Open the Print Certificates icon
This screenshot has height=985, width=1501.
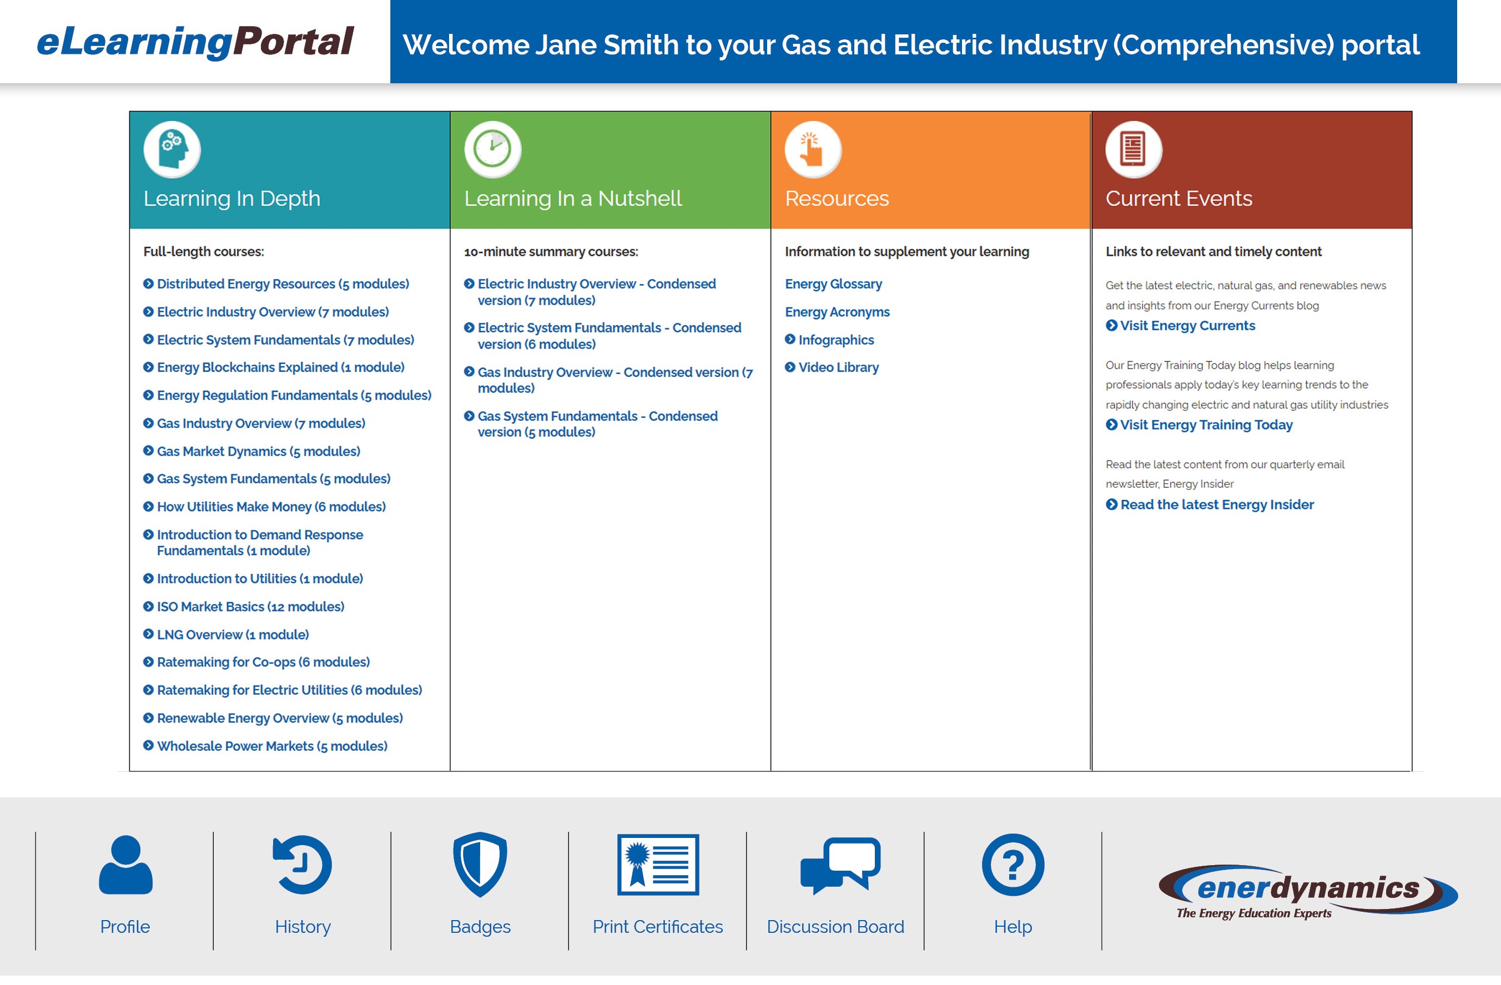658,865
